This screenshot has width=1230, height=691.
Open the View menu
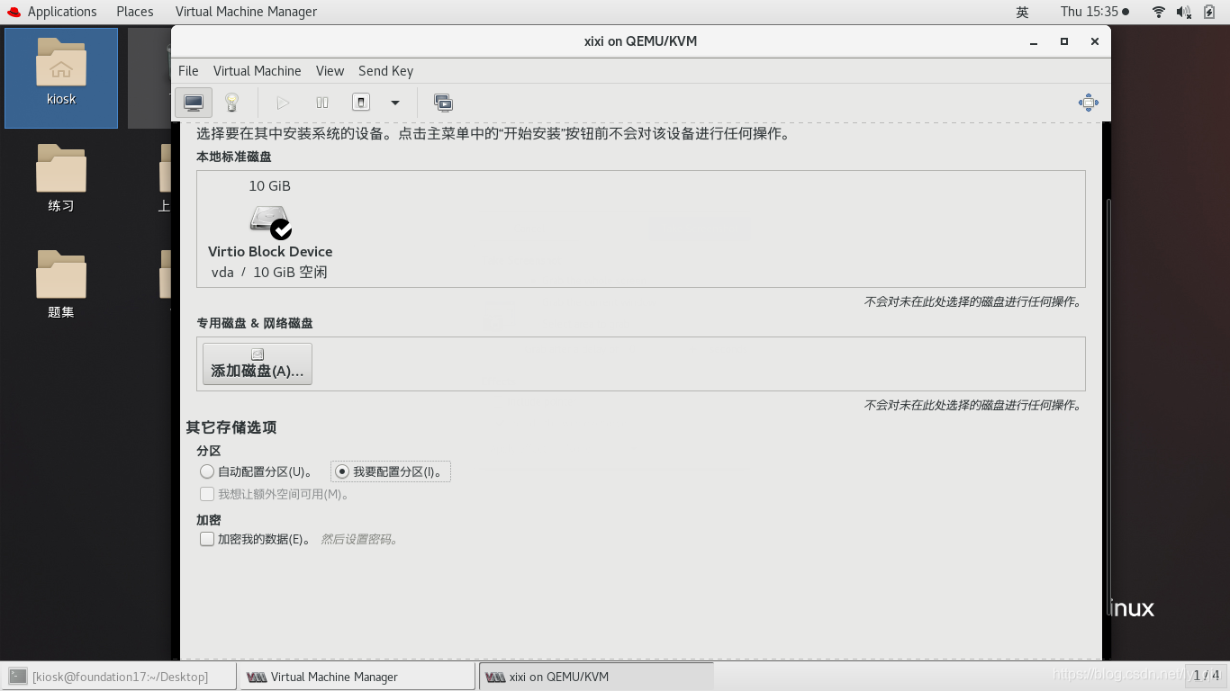tap(330, 71)
